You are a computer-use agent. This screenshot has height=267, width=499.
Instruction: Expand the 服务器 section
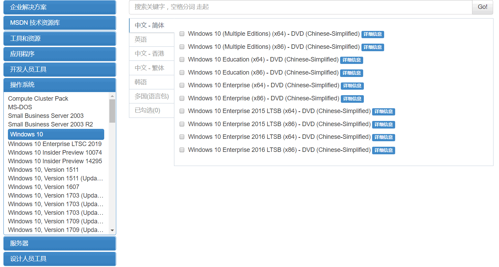click(60, 243)
